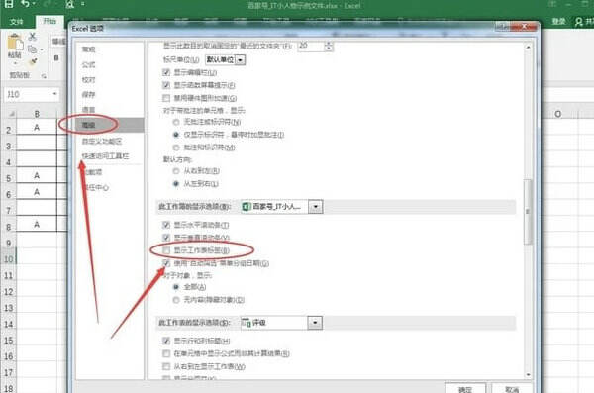Viewport: 594px width, 393px height.
Task: Click the Select All corner triangle
Action: pyautogui.click(x=12, y=114)
